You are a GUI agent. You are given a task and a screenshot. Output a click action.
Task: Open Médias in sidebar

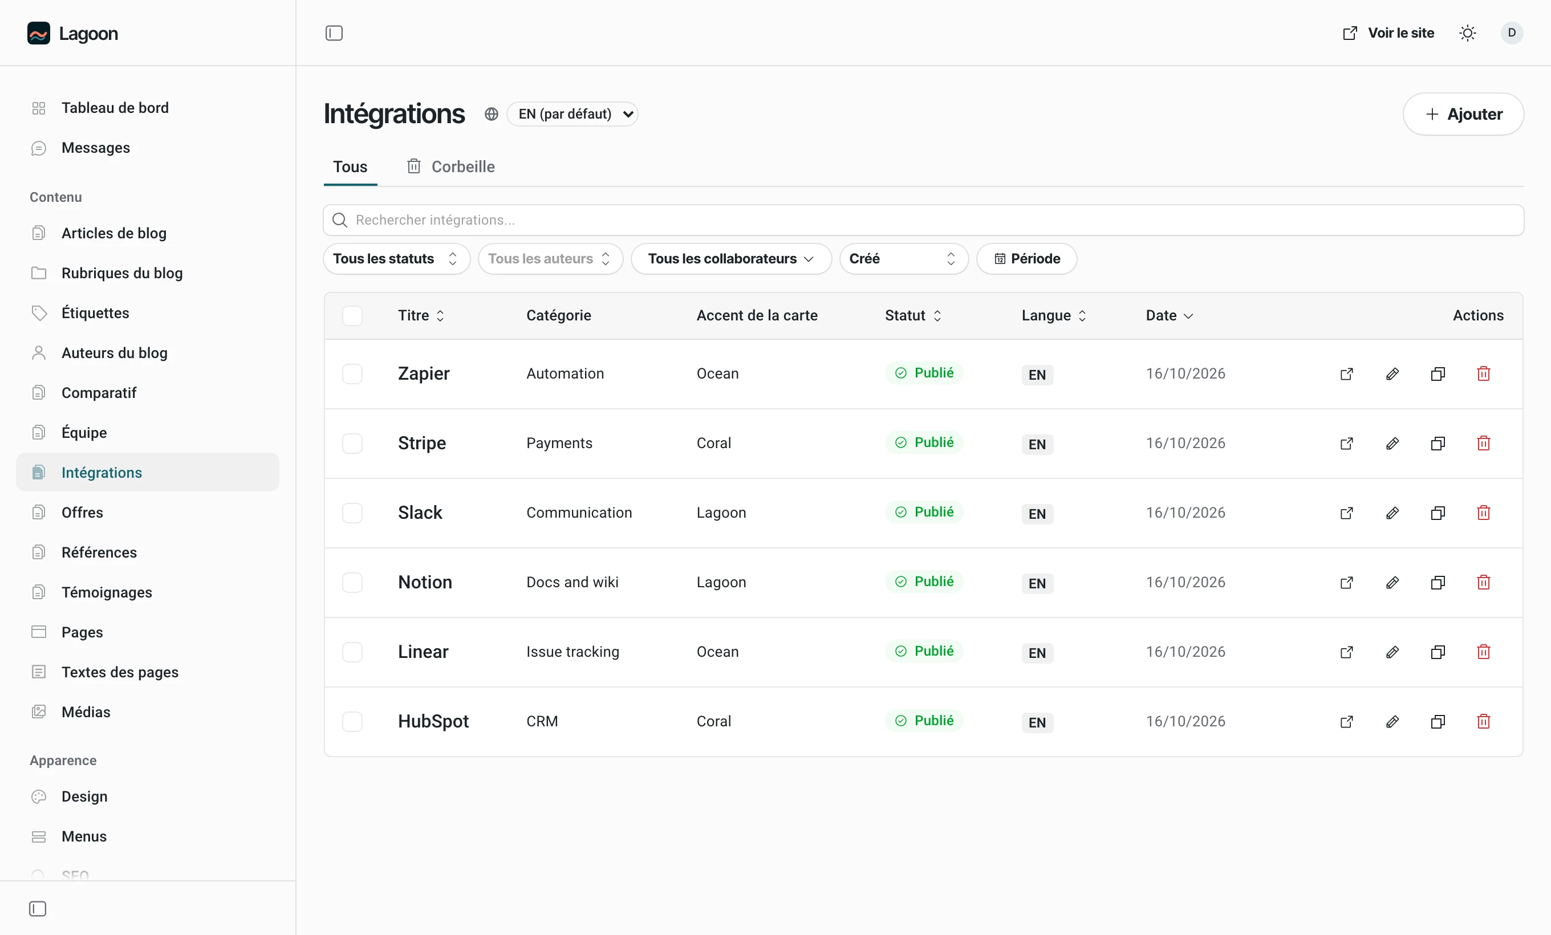pos(147,712)
